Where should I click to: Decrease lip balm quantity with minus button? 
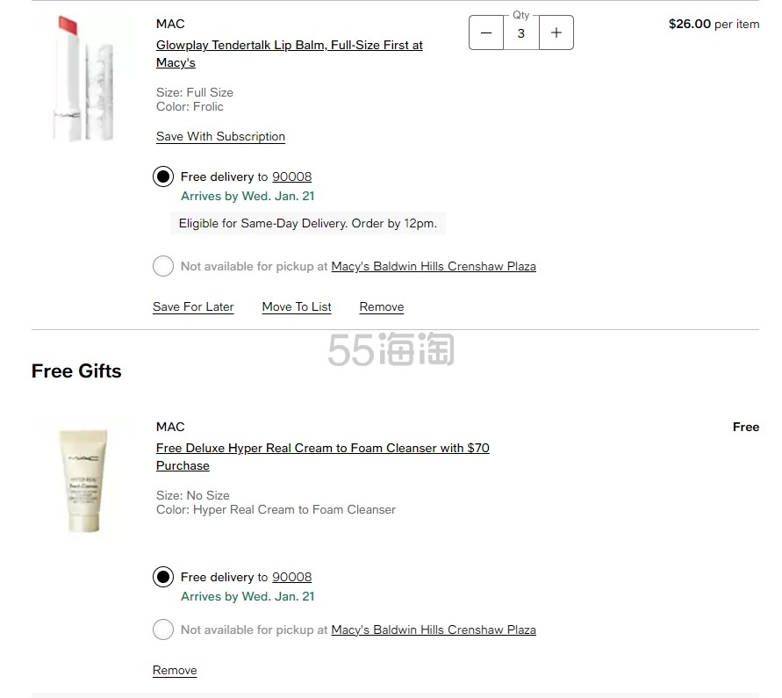point(486,33)
